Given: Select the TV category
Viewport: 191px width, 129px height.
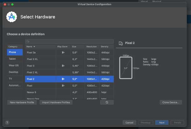Looking at the screenshot, I should [x=15, y=79].
